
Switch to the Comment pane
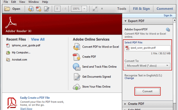tap(165, 9)
